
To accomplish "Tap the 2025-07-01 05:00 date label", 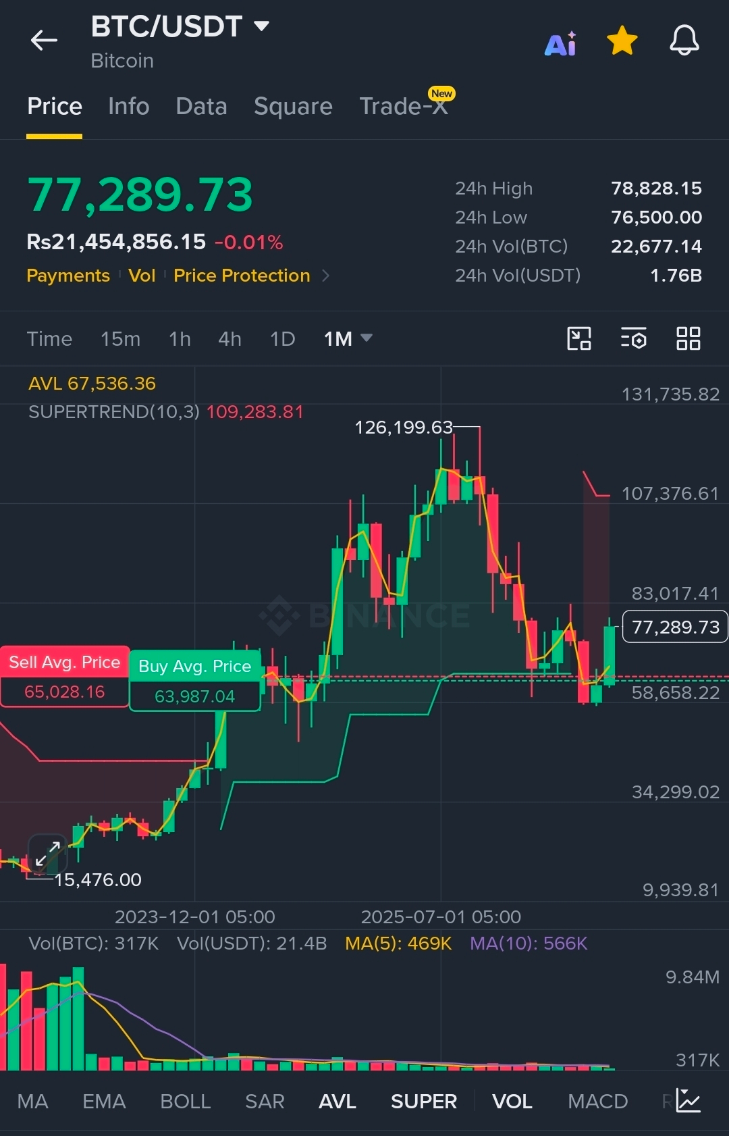I will pyautogui.click(x=441, y=917).
